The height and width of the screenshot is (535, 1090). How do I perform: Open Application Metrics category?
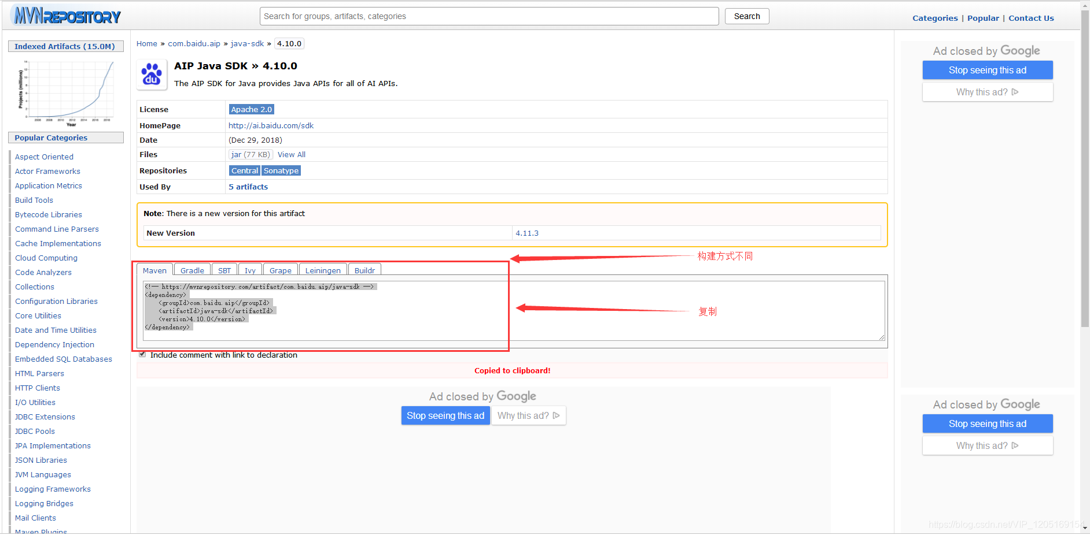click(49, 185)
